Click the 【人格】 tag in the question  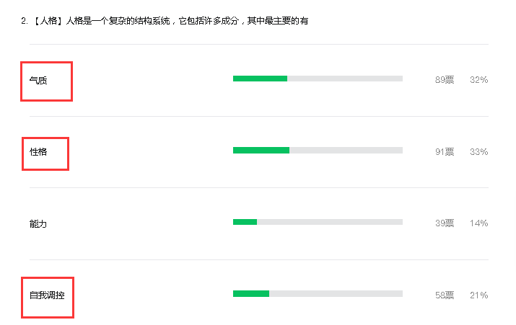[48, 21]
